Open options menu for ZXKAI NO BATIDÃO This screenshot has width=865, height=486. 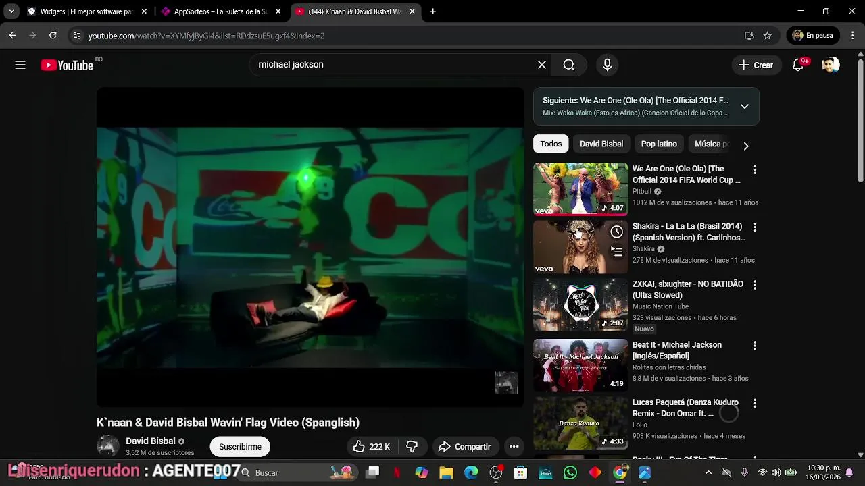(x=755, y=285)
